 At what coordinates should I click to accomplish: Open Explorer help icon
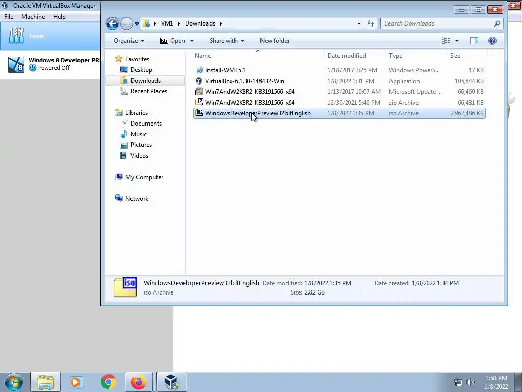click(x=492, y=41)
